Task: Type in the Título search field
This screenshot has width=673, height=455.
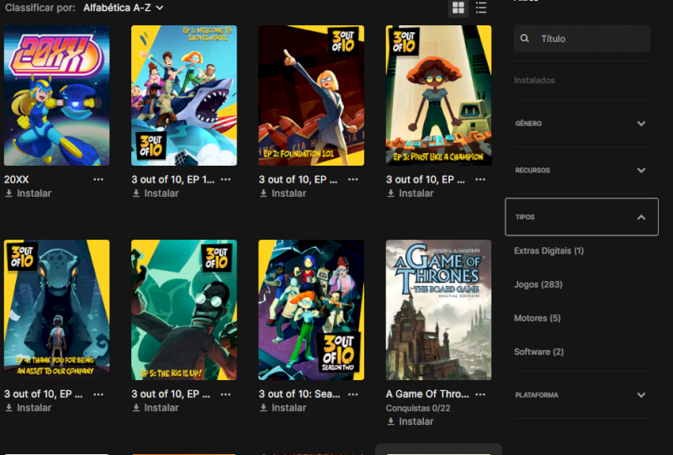Action: coord(589,39)
